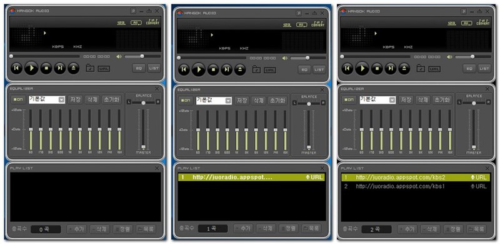Click 추가 in playlist of the 0 곡 player

(x=76, y=229)
